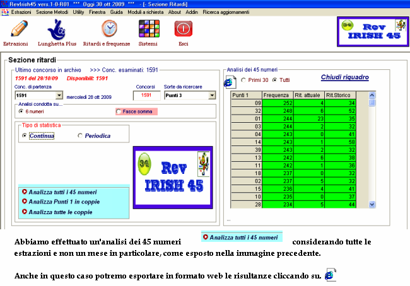Open Ricerca aggiornamenti menu
The height and width of the screenshot is (286, 410).
(x=226, y=12)
